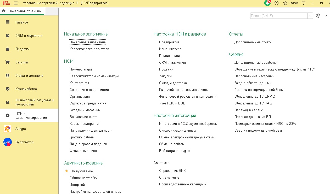Open the Предприятие settings link
The width and height of the screenshot is (330, 194).
(x=169, y=42)
